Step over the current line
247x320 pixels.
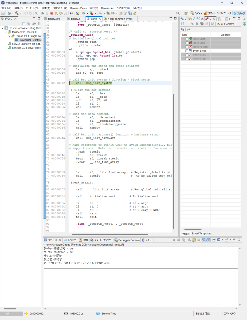point(61,13)
